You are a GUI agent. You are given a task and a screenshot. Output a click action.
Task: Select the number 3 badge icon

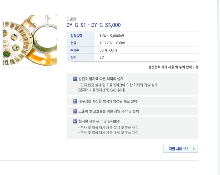tap(75, 111)
